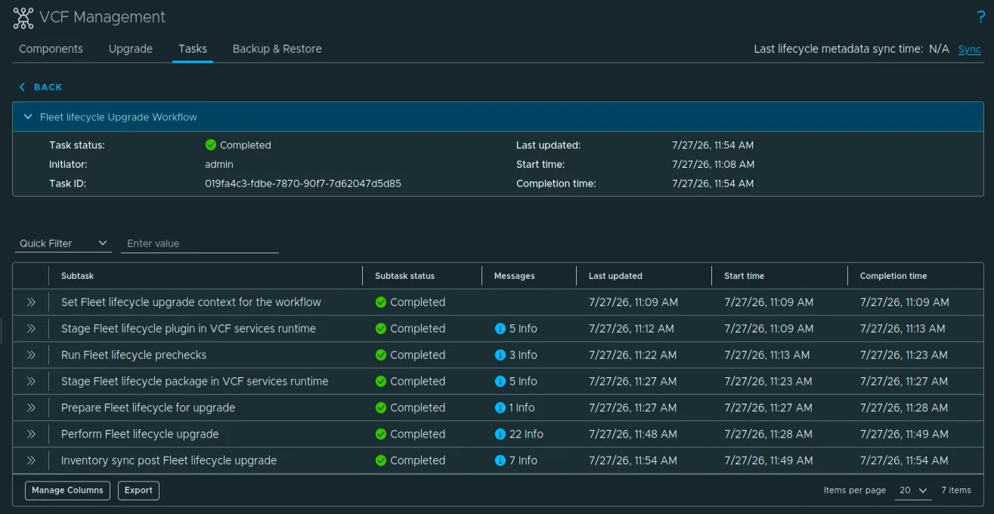Image resolution: width=994 pixels, height=514 pixels.
Task: Click the Subtask status column header
Action: [404, 276]
